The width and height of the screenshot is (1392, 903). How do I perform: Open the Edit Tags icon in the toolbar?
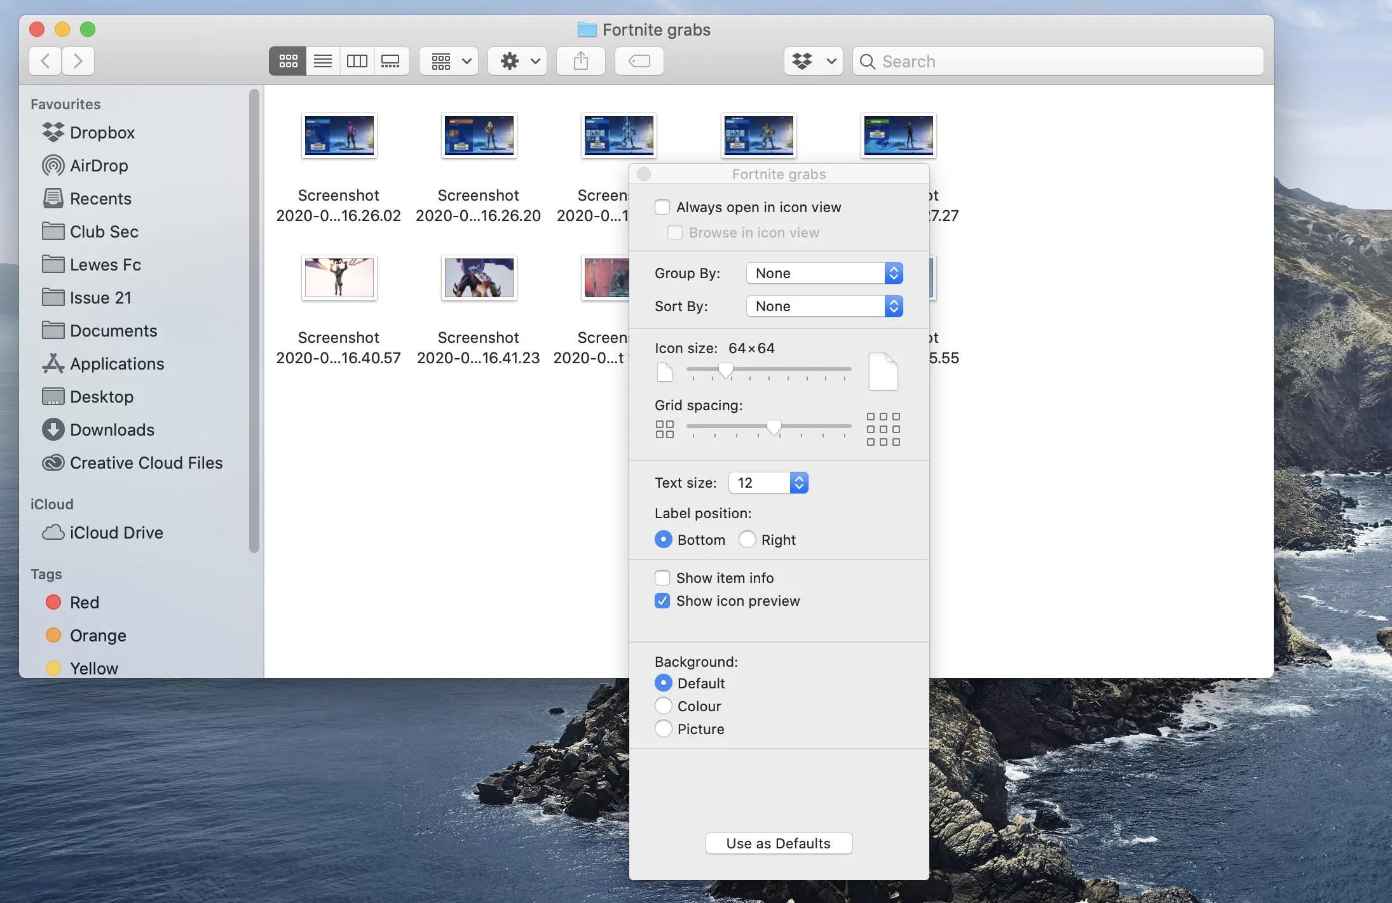point(638,61)
